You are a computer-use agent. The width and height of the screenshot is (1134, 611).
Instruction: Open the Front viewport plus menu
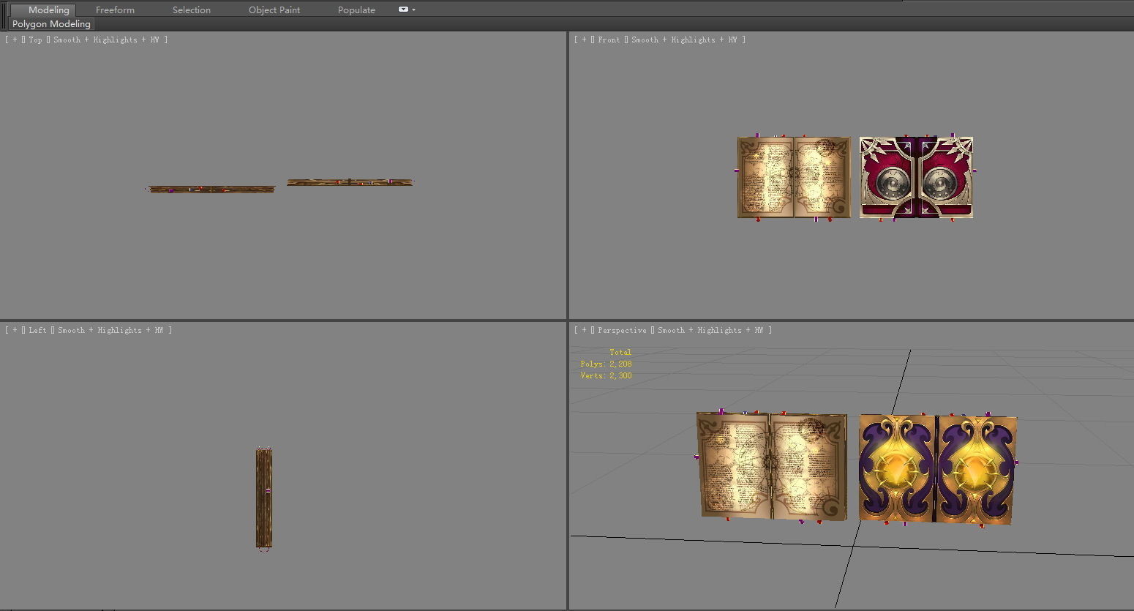(584, 40)
